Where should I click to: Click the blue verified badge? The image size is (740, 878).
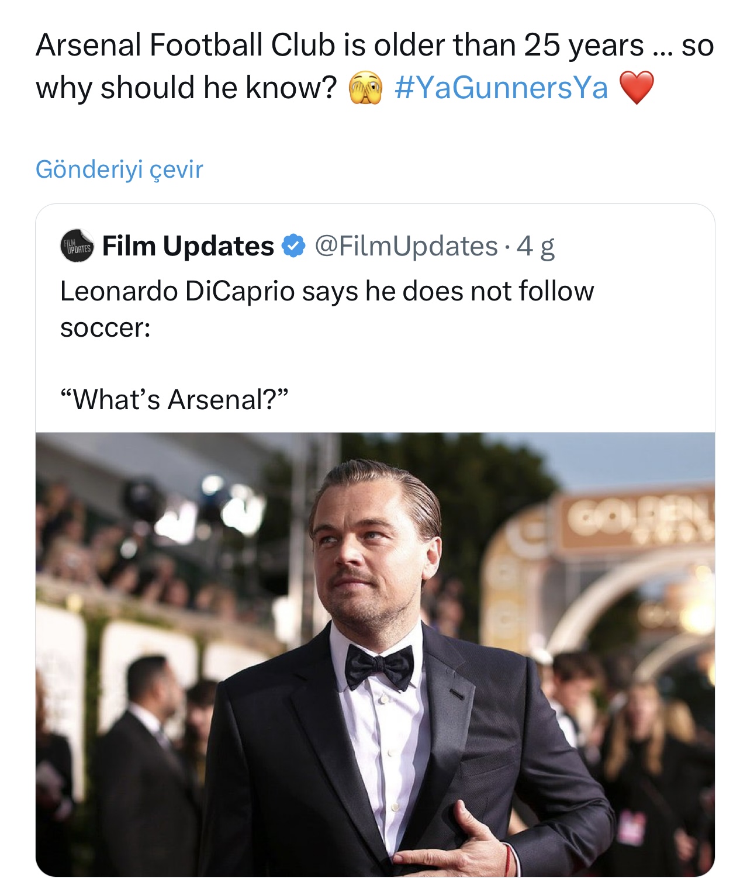click(x=294, y=246)
